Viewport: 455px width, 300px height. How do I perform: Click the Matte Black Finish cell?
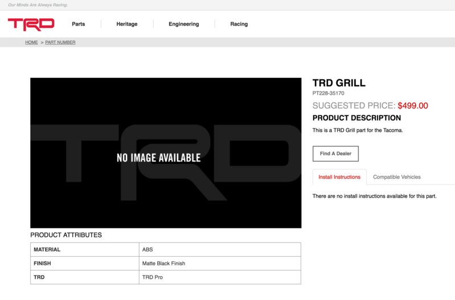point(220,263)
